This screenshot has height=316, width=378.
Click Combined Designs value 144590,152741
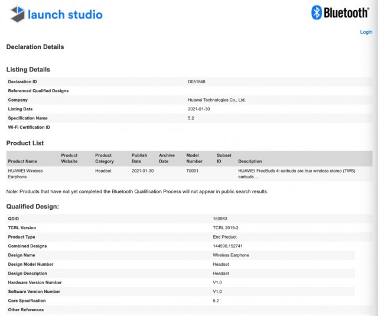(x=227, y=246)
